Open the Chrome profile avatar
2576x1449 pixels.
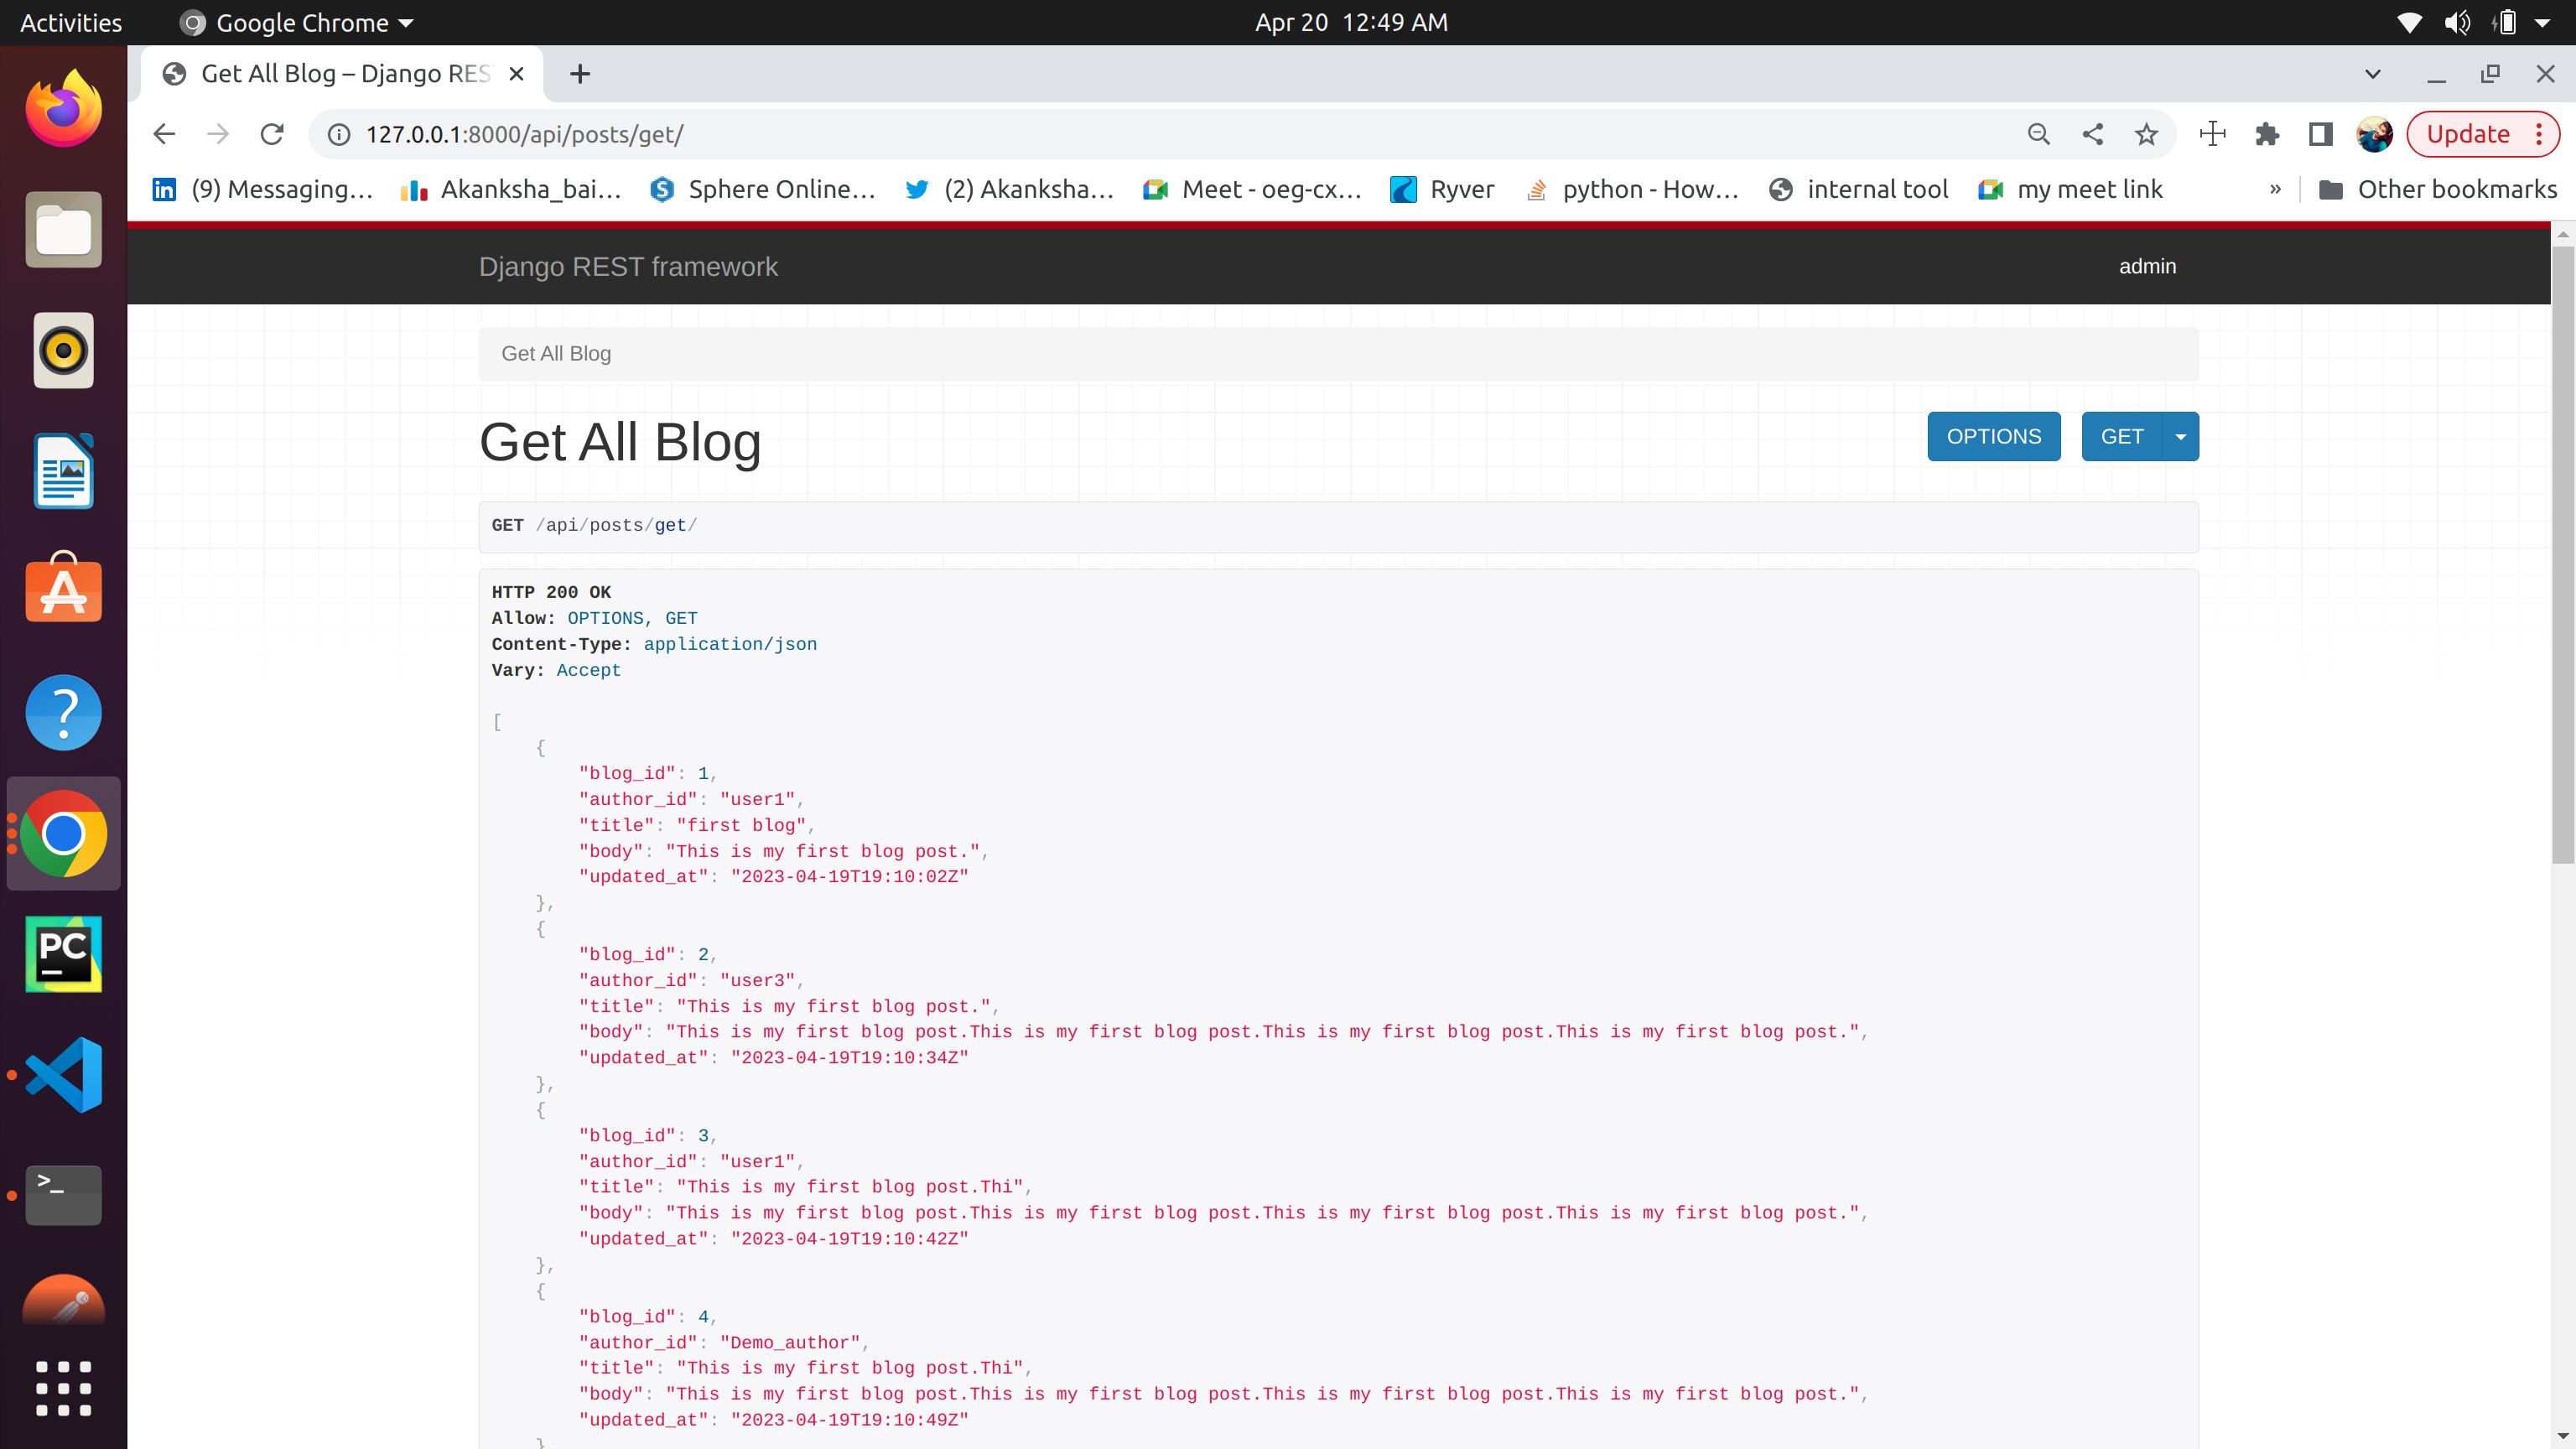(x=2374, y=133)
